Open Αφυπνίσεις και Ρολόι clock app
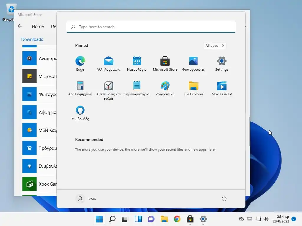This screenshot has height=226, width=302. [109, 91]
